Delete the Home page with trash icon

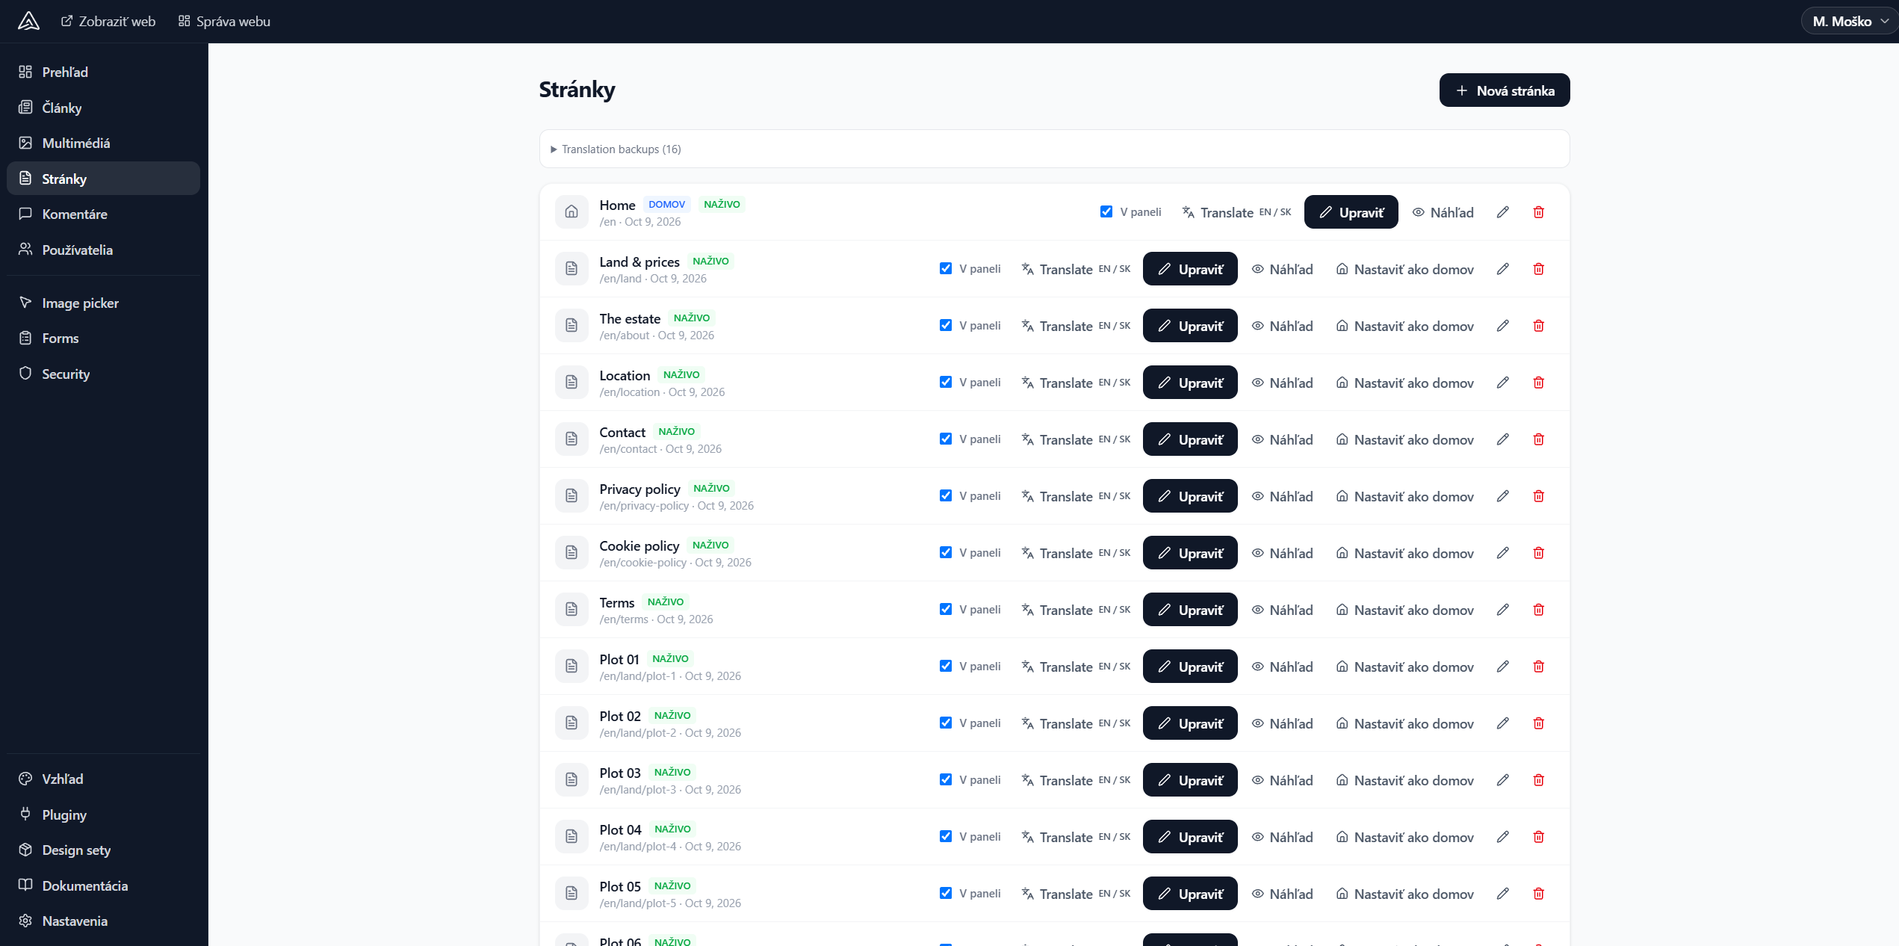(x=1539, y=212)
